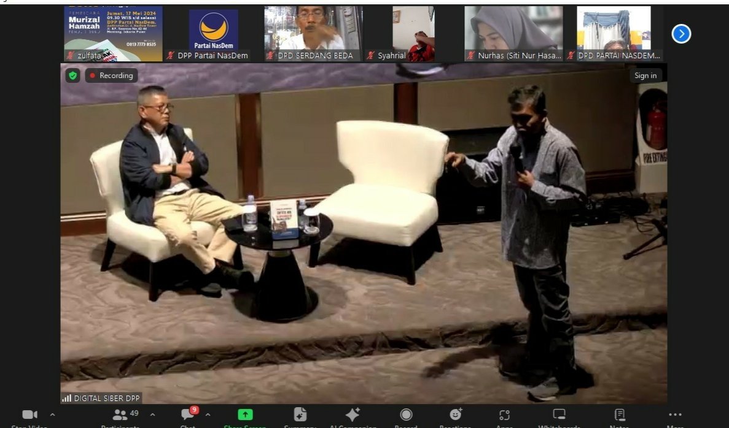Toggle the Record button in toolbar

pyautogui.click(x=406, y=415)
